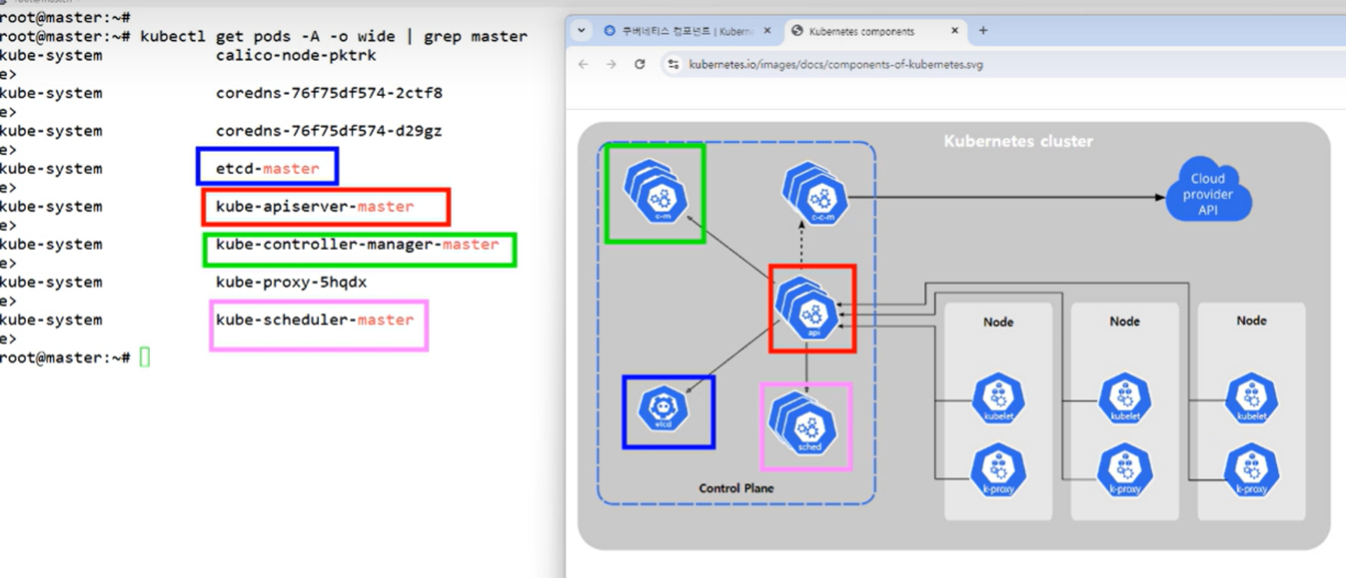Click kube-controller-manager-master pod name
Screen dimensions: 1346x578
[357, 244]
